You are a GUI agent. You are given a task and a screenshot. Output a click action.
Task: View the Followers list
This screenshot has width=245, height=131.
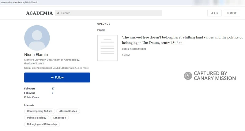point(30,89)
